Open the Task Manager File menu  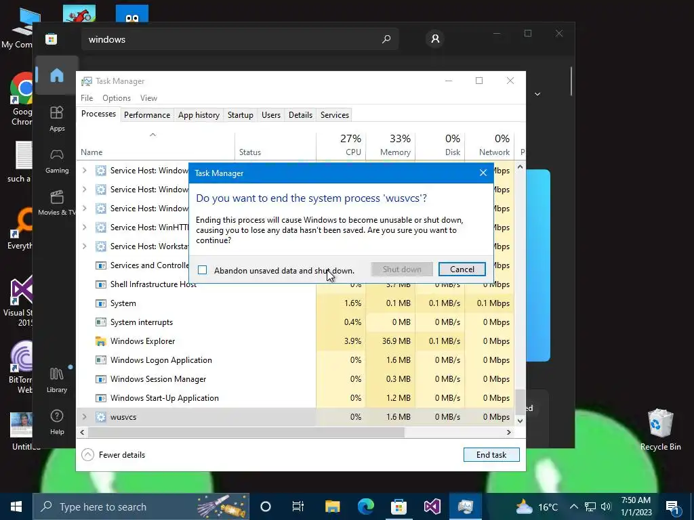(x=87, y=98)
